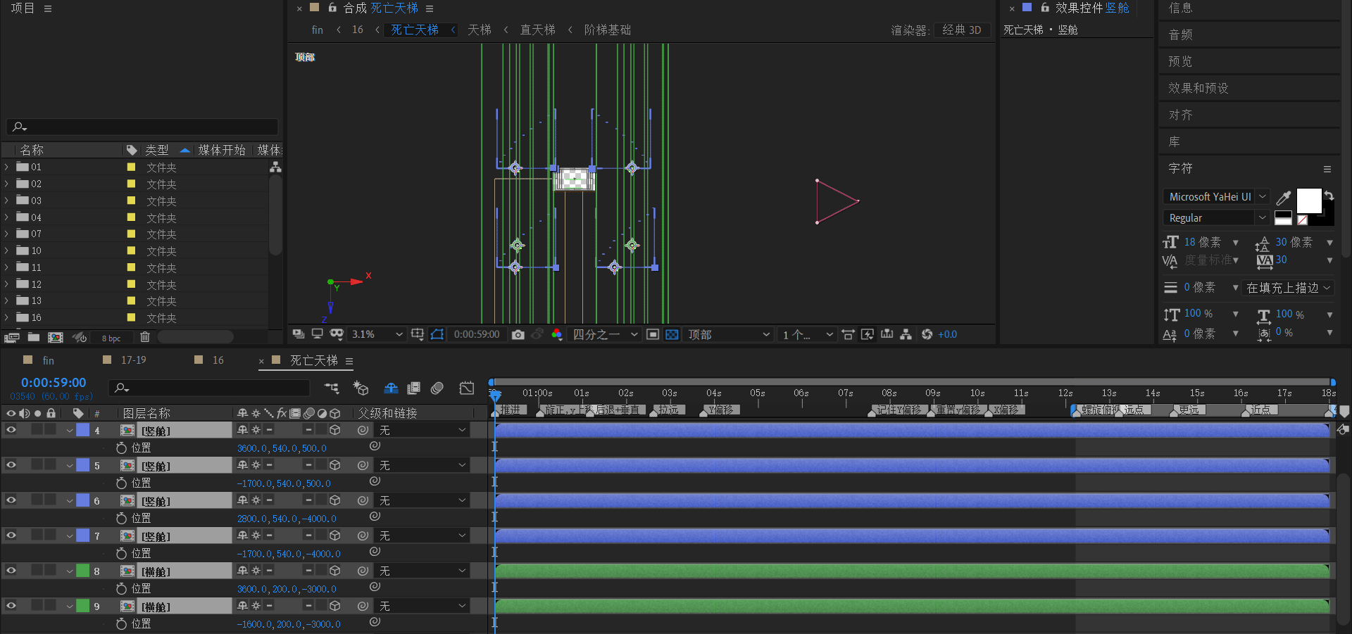Screen dimensions: 1352x634
Task: Switch to the fin timeline tab
Action: [x=49, y=360]
